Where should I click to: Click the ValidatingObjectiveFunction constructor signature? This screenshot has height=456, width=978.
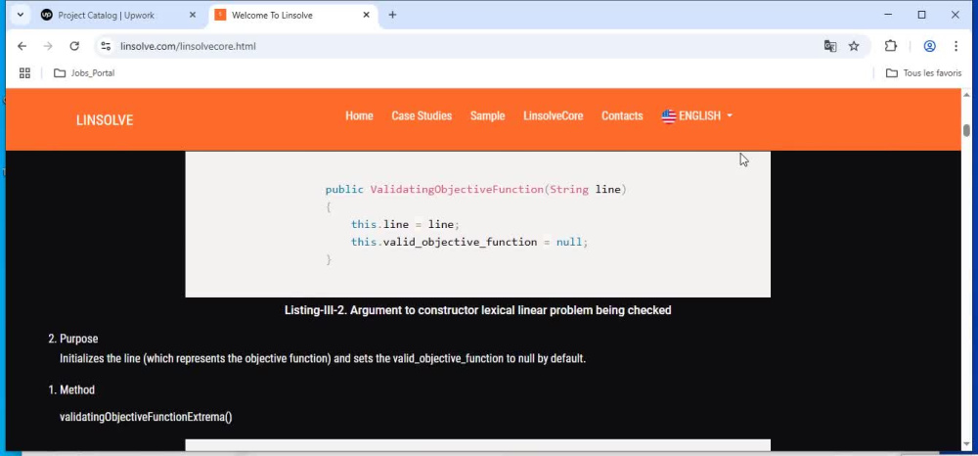(476, 189)
